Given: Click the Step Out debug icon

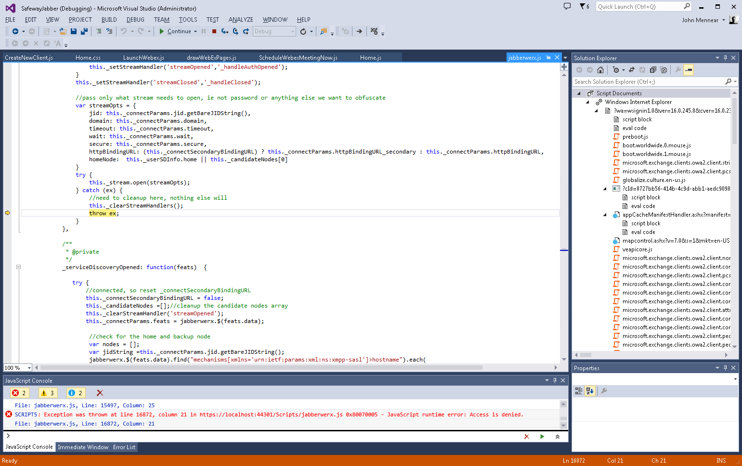Looking at the screenshot, I should [246, 31].
